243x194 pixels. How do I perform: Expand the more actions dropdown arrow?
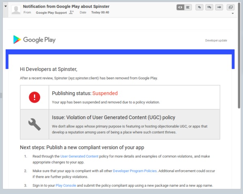coord(232,13)
